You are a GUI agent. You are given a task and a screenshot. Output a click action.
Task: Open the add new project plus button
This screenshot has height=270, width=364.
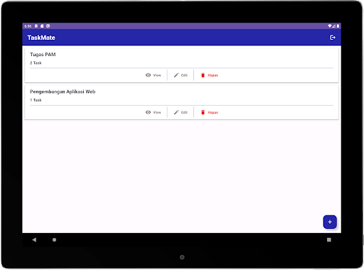(x=330, y=222)
